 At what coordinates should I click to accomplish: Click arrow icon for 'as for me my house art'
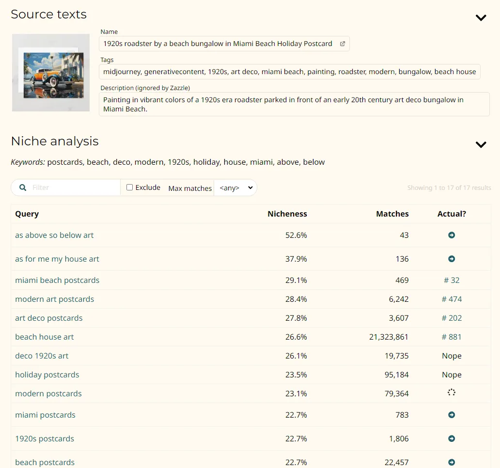[452, 259]
